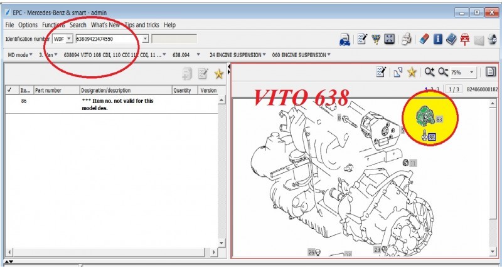
Task: Go to picture page 2 link
Action: point(432,89)
